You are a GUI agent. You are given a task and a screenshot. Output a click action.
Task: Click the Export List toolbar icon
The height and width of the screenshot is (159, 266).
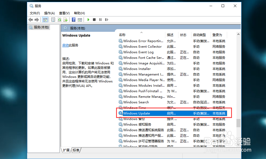(66, 20)
